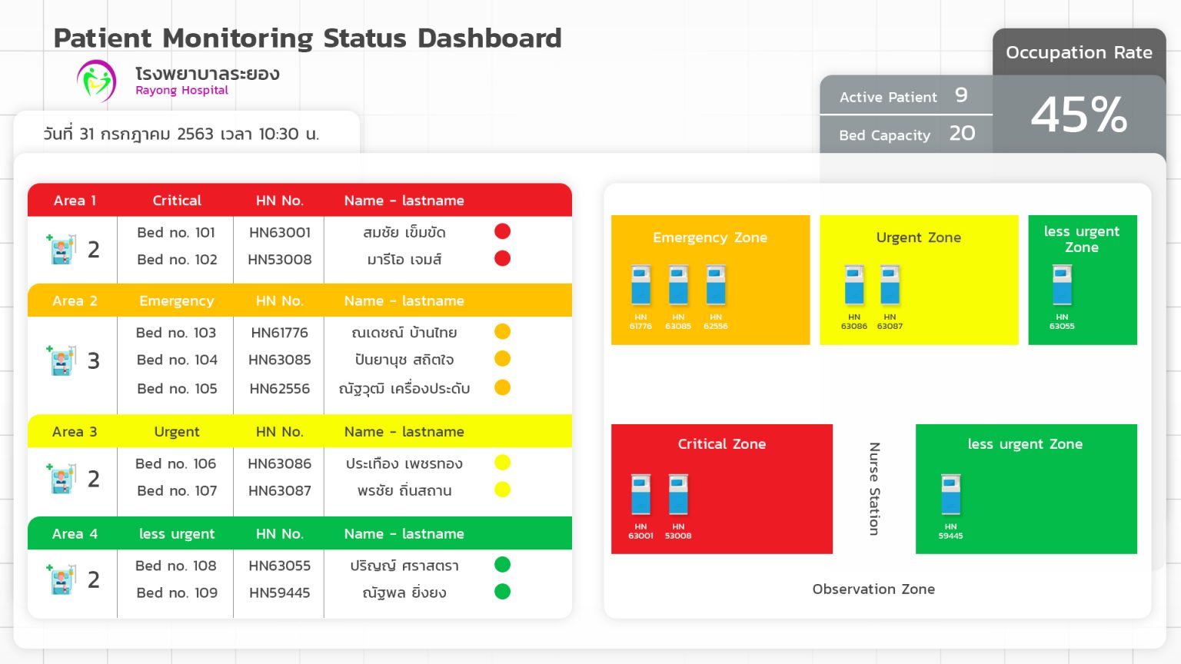The width and height of the screenshot is (1181, 664).
Task: Click red status dot for Bed no. 101
Action: 503,231
